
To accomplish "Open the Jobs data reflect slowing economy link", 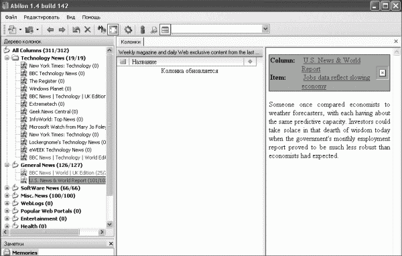I will (x=336, y=82).
